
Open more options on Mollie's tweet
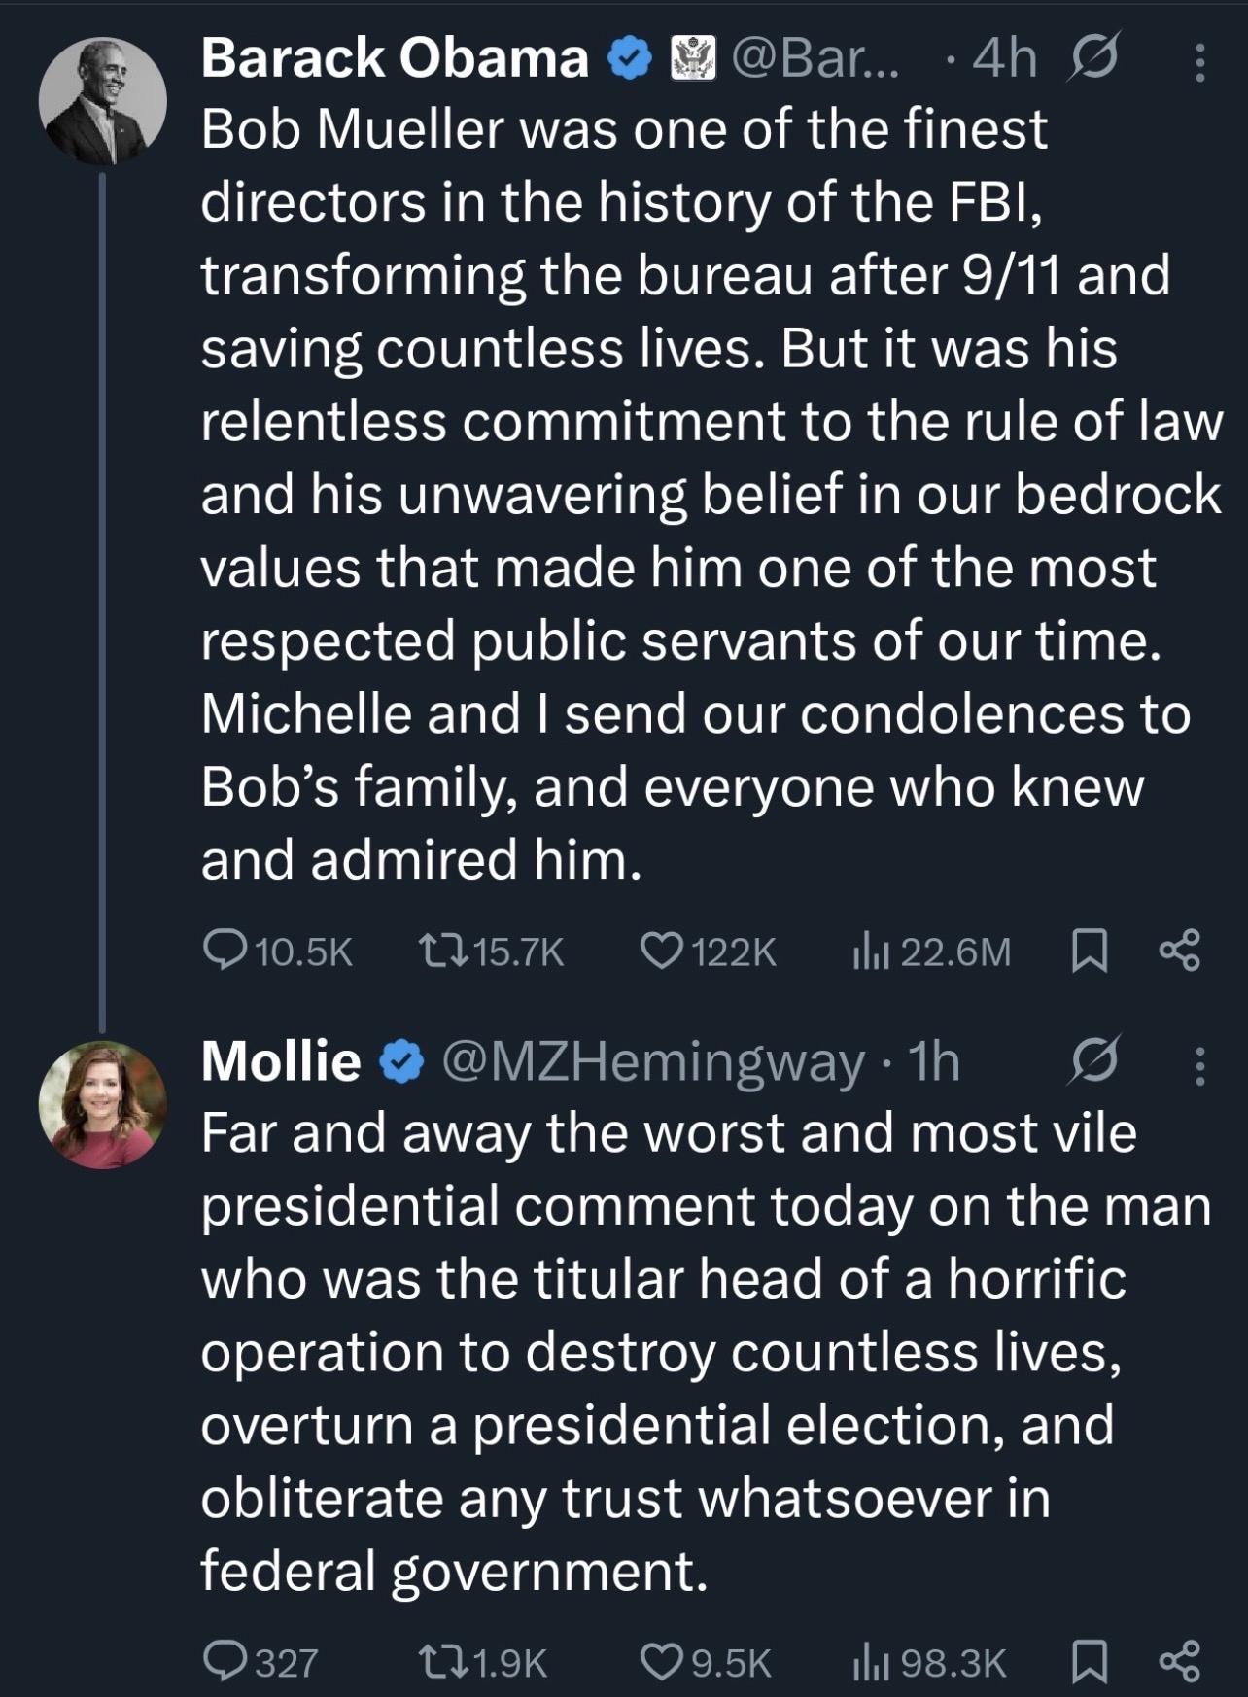(1199, 1065)
